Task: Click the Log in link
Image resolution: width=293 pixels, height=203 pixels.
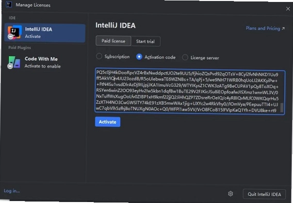Action: (x=12, y=191)
